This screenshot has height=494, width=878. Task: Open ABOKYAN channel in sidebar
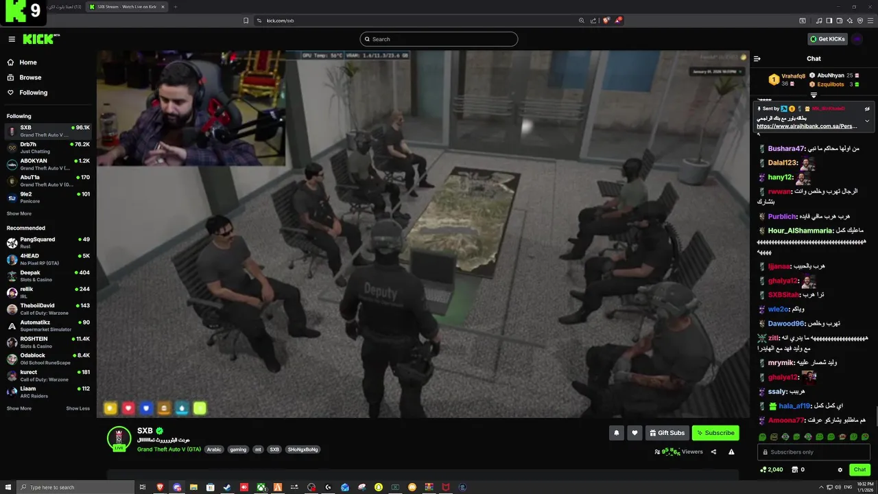point(48,164)
